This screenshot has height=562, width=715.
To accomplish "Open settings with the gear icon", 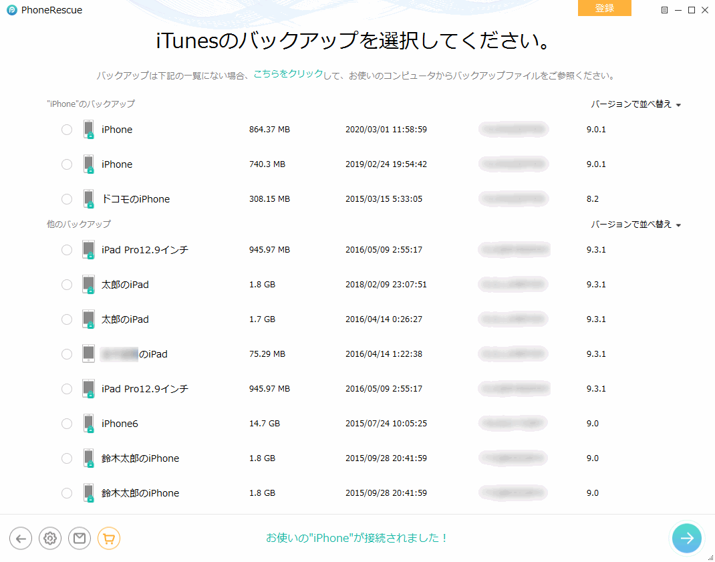I will (50, 538).
